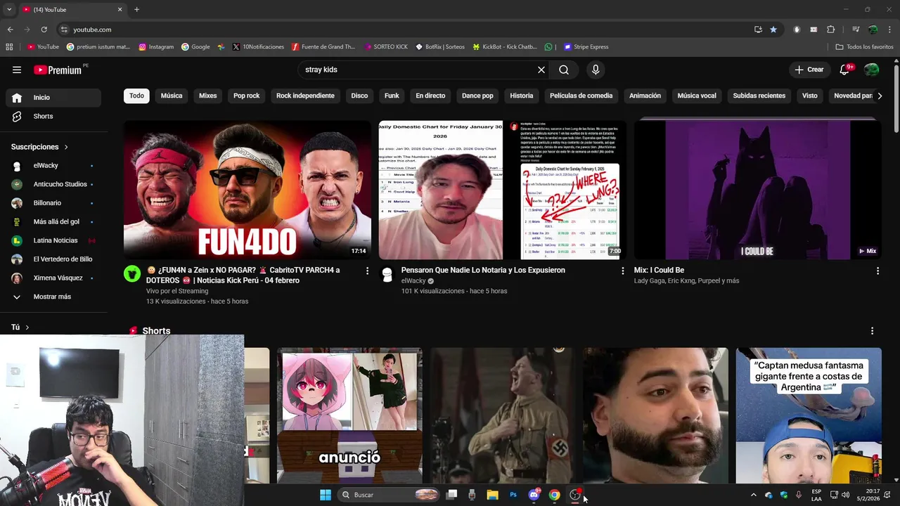Open Latina Noticias subscription

tap(53, 240)
